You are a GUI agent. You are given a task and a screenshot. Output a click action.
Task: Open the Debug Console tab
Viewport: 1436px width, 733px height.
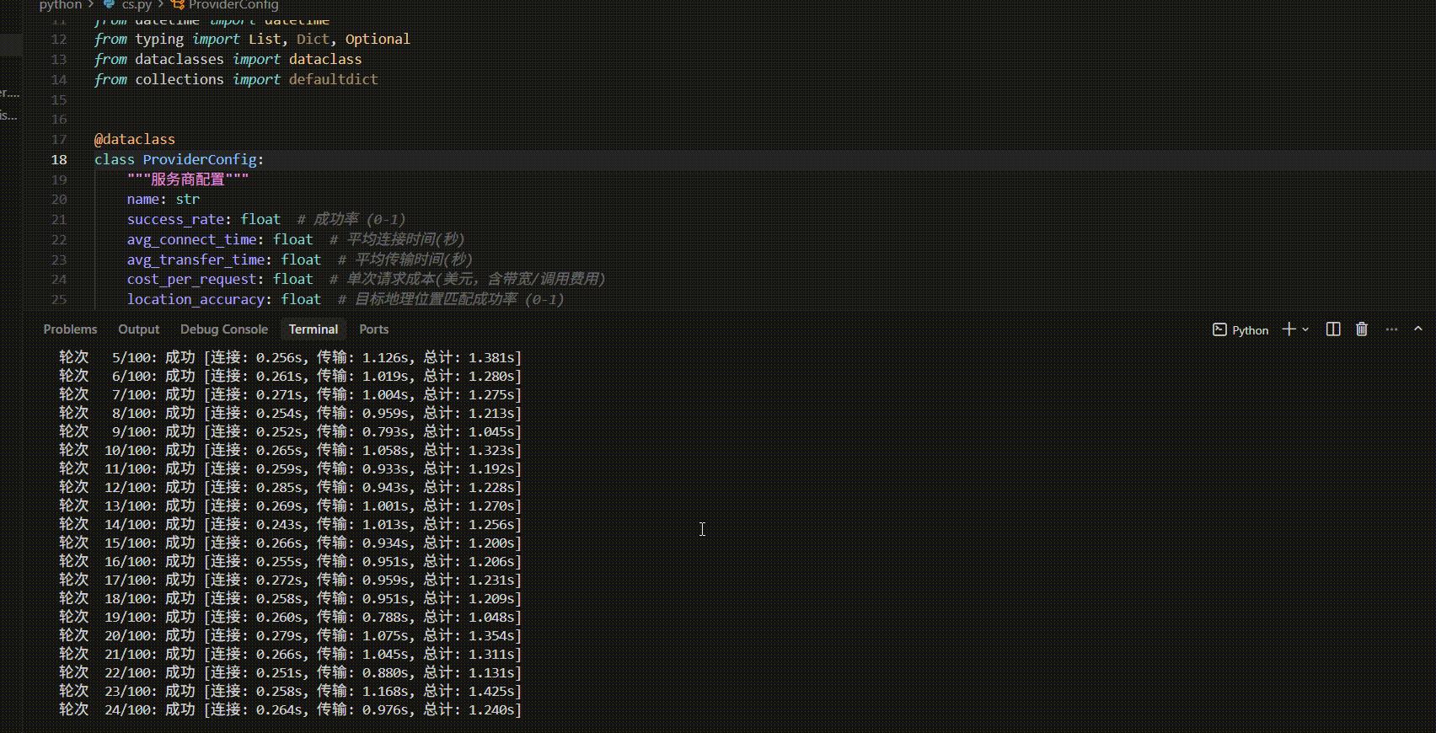pyautogui.click(x=223, y=329)
